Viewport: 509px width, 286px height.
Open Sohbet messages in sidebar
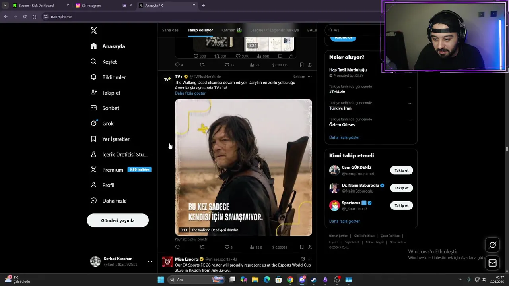click(x=105, y=108)
